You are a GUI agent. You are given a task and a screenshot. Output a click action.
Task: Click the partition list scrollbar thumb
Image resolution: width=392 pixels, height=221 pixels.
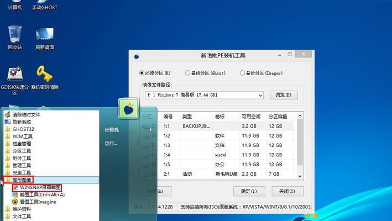[x=300, y=142]
